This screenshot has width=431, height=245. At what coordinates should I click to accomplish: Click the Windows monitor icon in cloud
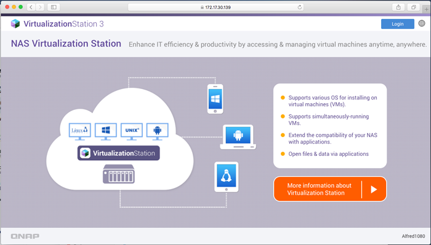(x=106, y=132)
